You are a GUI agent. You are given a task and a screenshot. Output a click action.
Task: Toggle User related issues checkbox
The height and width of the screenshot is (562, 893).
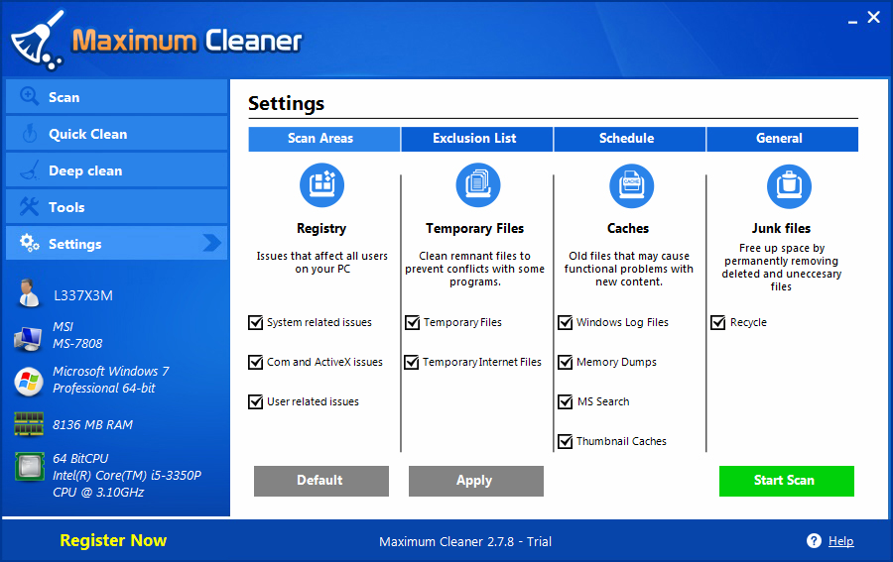point(255,401)
